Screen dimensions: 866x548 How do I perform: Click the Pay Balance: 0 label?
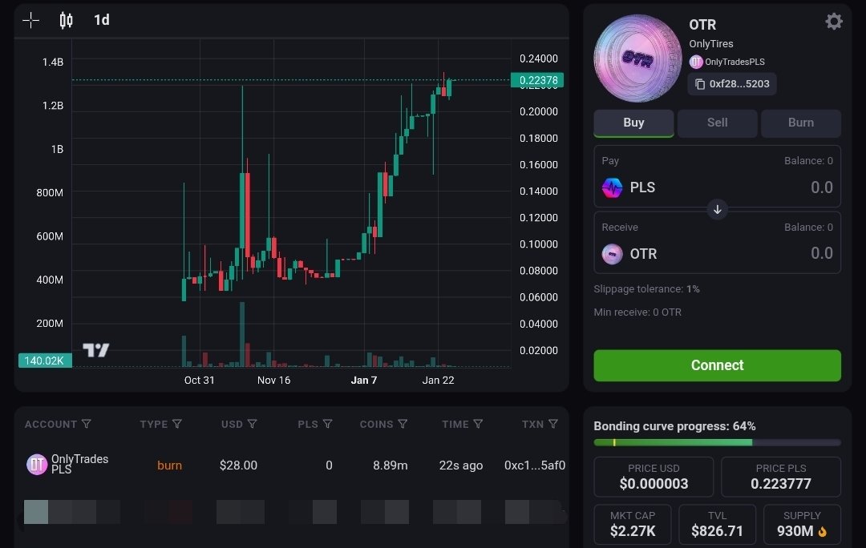coord(808,160)
